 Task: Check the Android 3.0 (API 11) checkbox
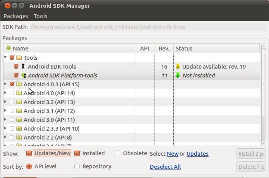tap(12, 120)
